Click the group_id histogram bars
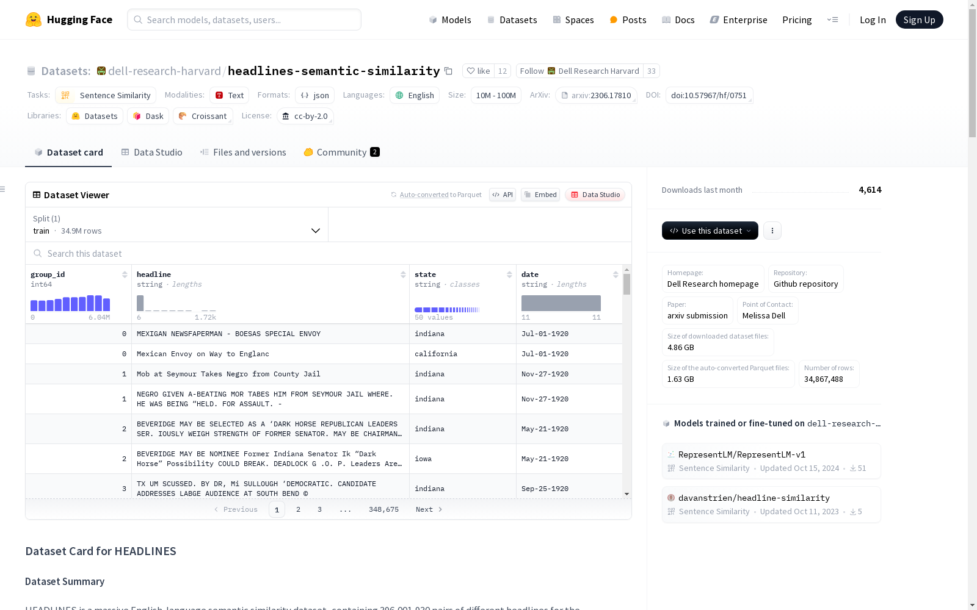 (x=70, y=303)
